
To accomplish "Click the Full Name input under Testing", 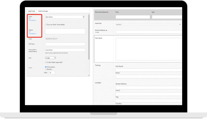I will pos(149,70).
